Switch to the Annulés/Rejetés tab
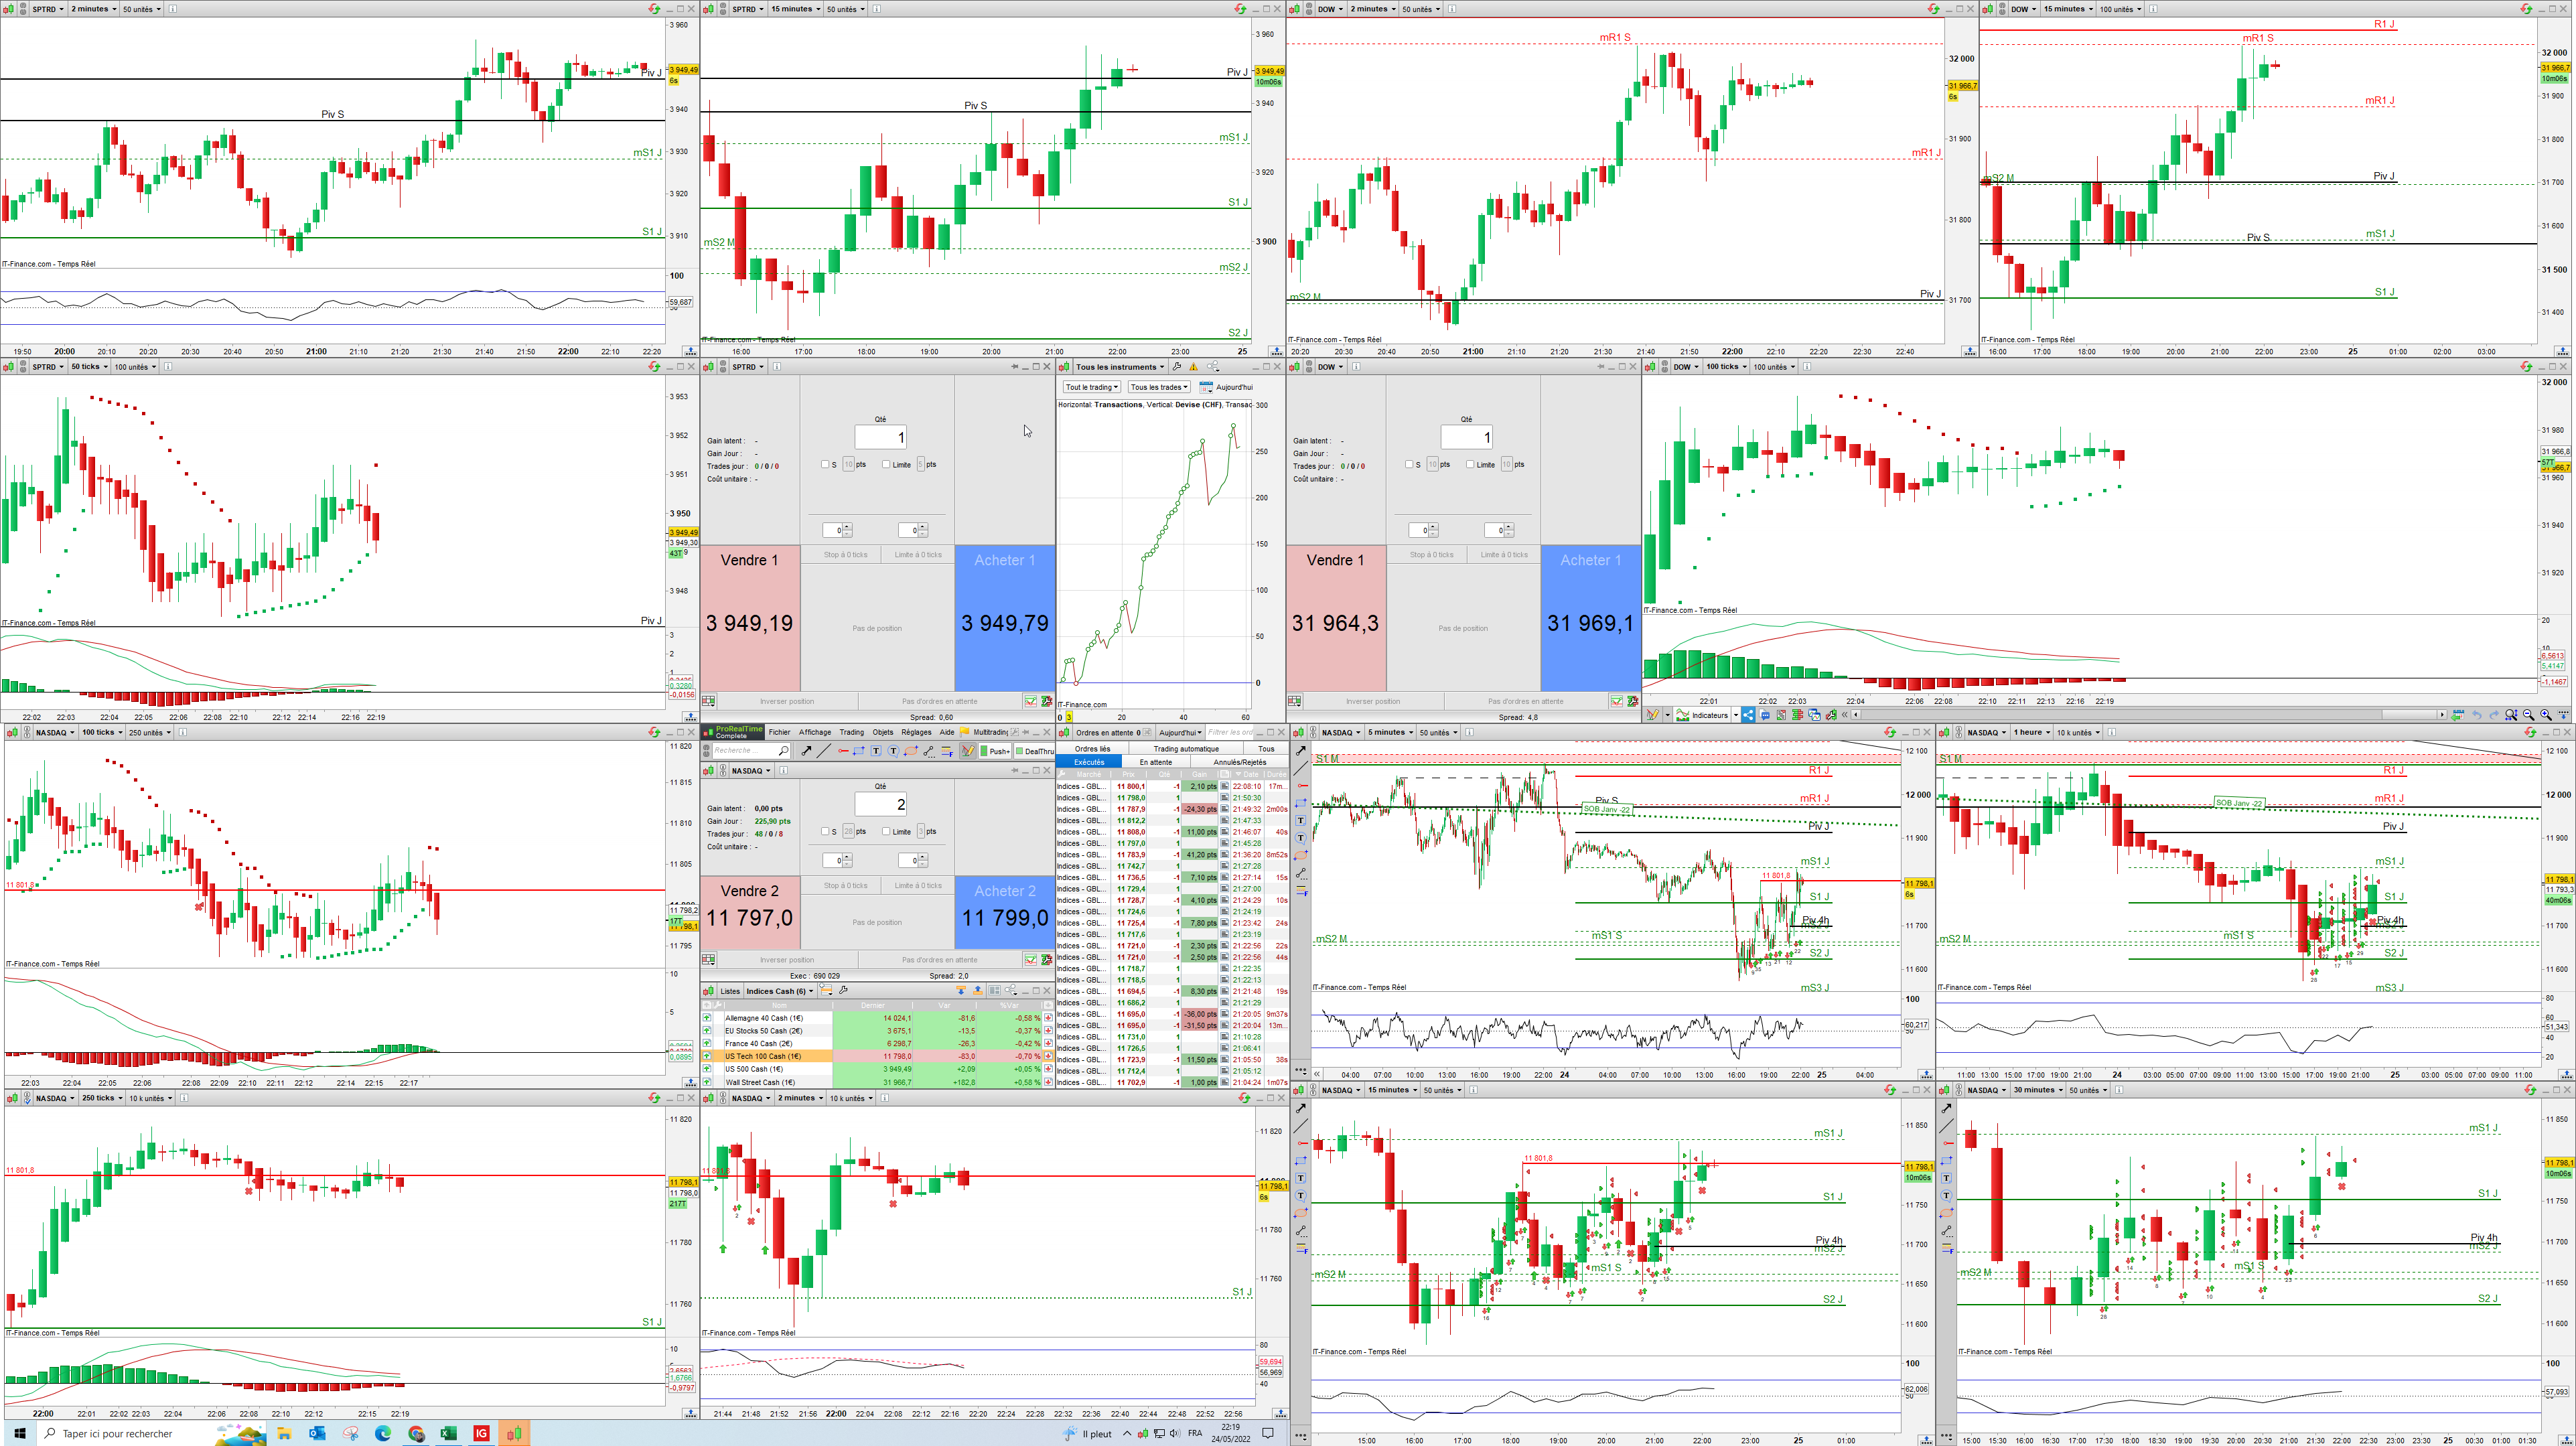Image resolution: width=2576 pixels, height=1446 pixels. point(1239,762)
